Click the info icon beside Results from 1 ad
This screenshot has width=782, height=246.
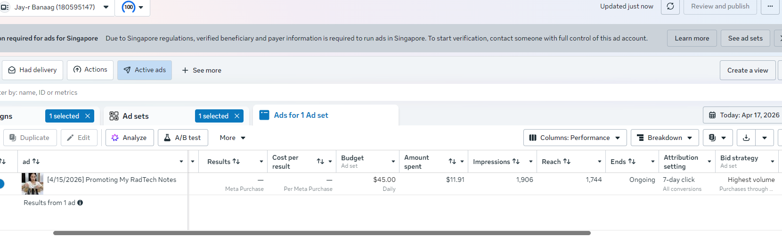80,203
